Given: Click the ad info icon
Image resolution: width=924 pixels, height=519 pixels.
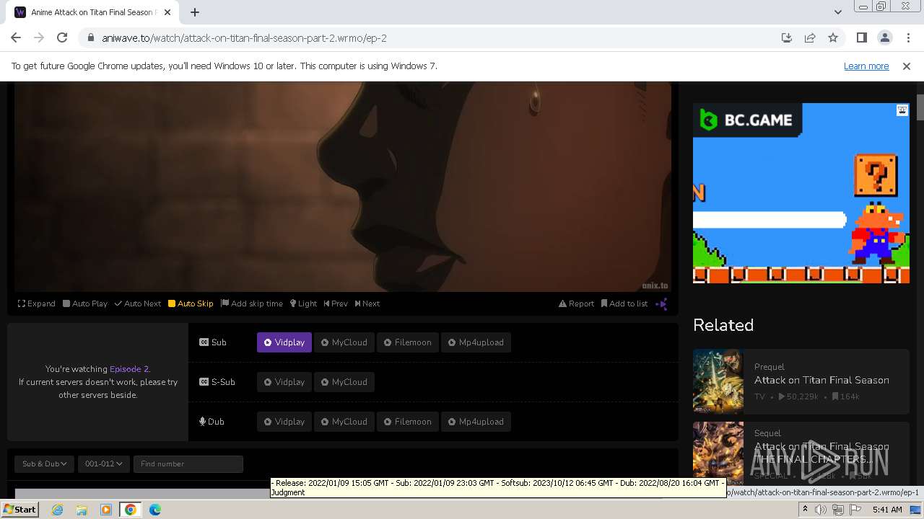Looking at the screenshot, I should [902, 110].
